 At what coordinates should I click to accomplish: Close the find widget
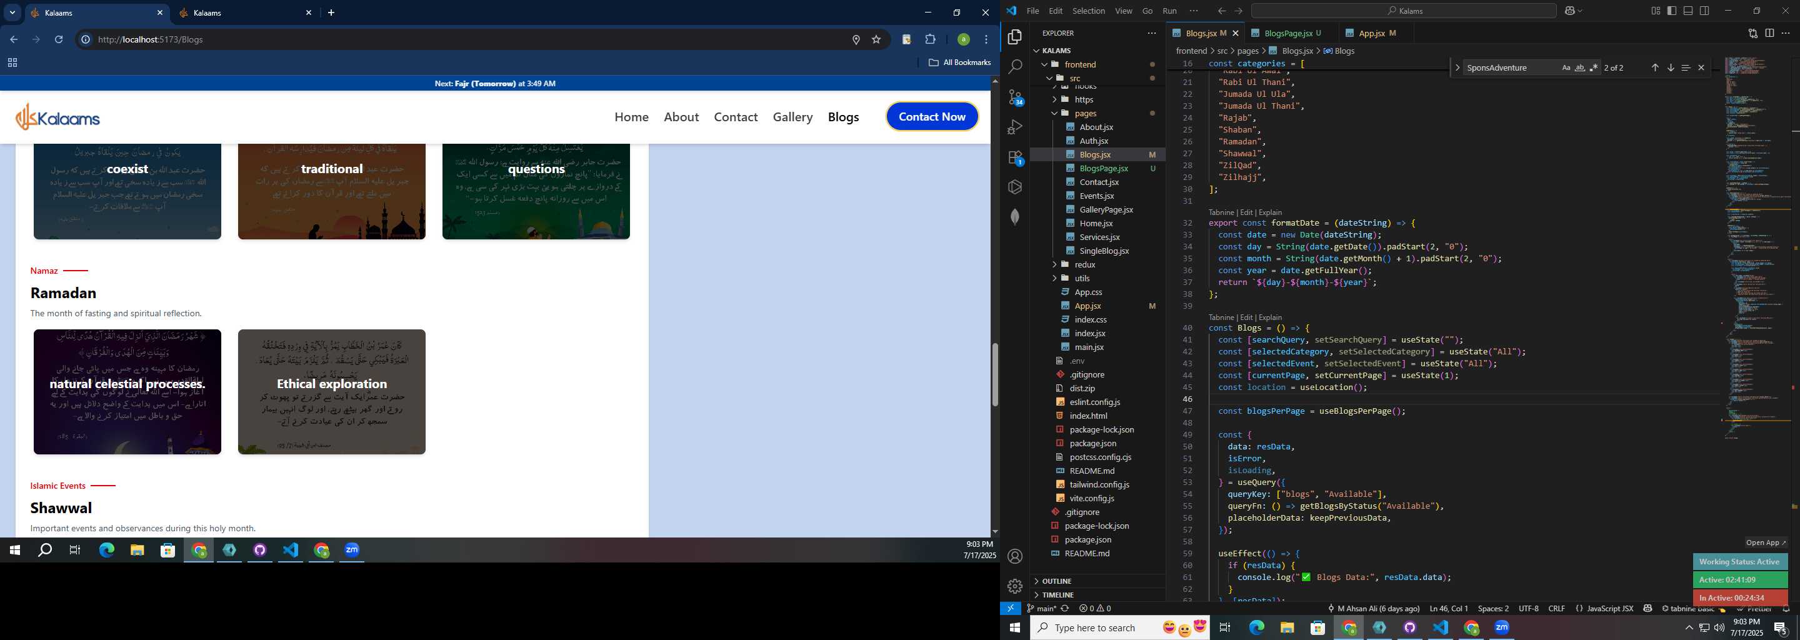(1701, 67)
